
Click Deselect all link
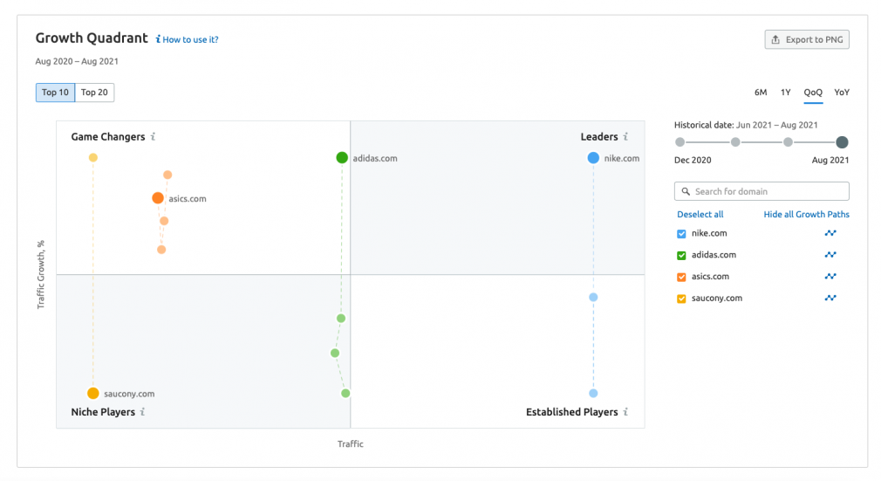point(700,215)
